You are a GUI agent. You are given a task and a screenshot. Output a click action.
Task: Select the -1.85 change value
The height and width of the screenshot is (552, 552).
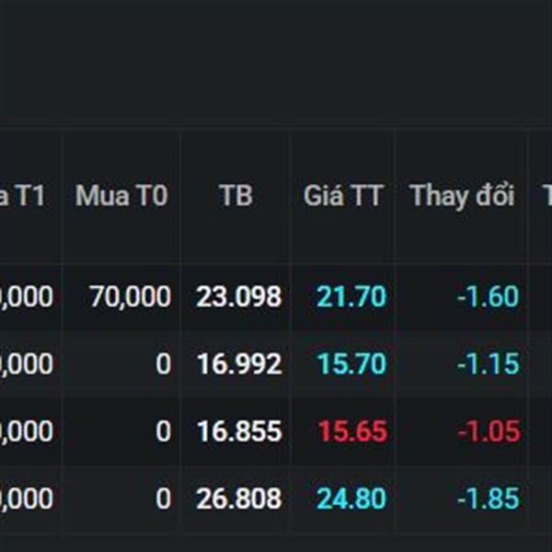488,500
